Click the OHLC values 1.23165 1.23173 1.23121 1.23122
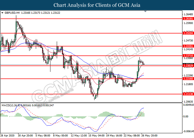This screenshot has width=194, height=138. tap(41, 13)
